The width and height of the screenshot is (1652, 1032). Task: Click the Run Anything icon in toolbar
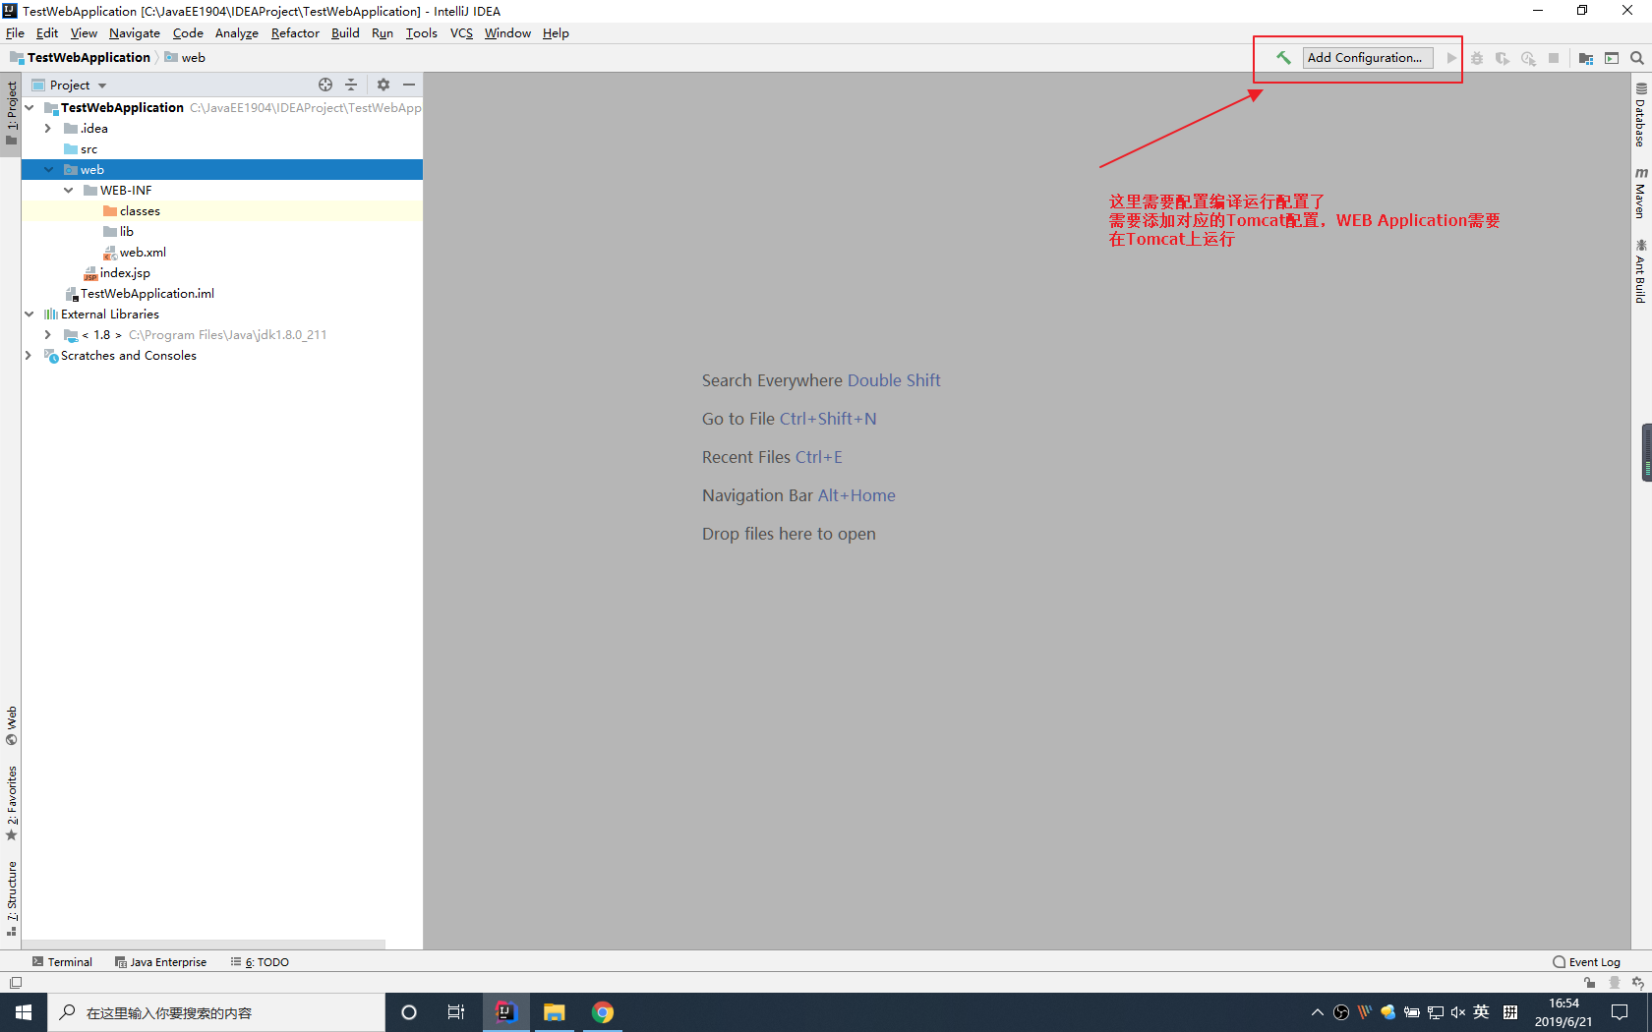tap(1612, 58)
